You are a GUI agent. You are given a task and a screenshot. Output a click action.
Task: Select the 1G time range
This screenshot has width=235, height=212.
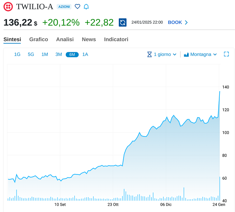(17, 54)
